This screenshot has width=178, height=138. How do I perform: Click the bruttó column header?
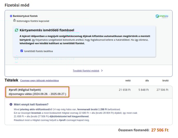coord(165,80)
